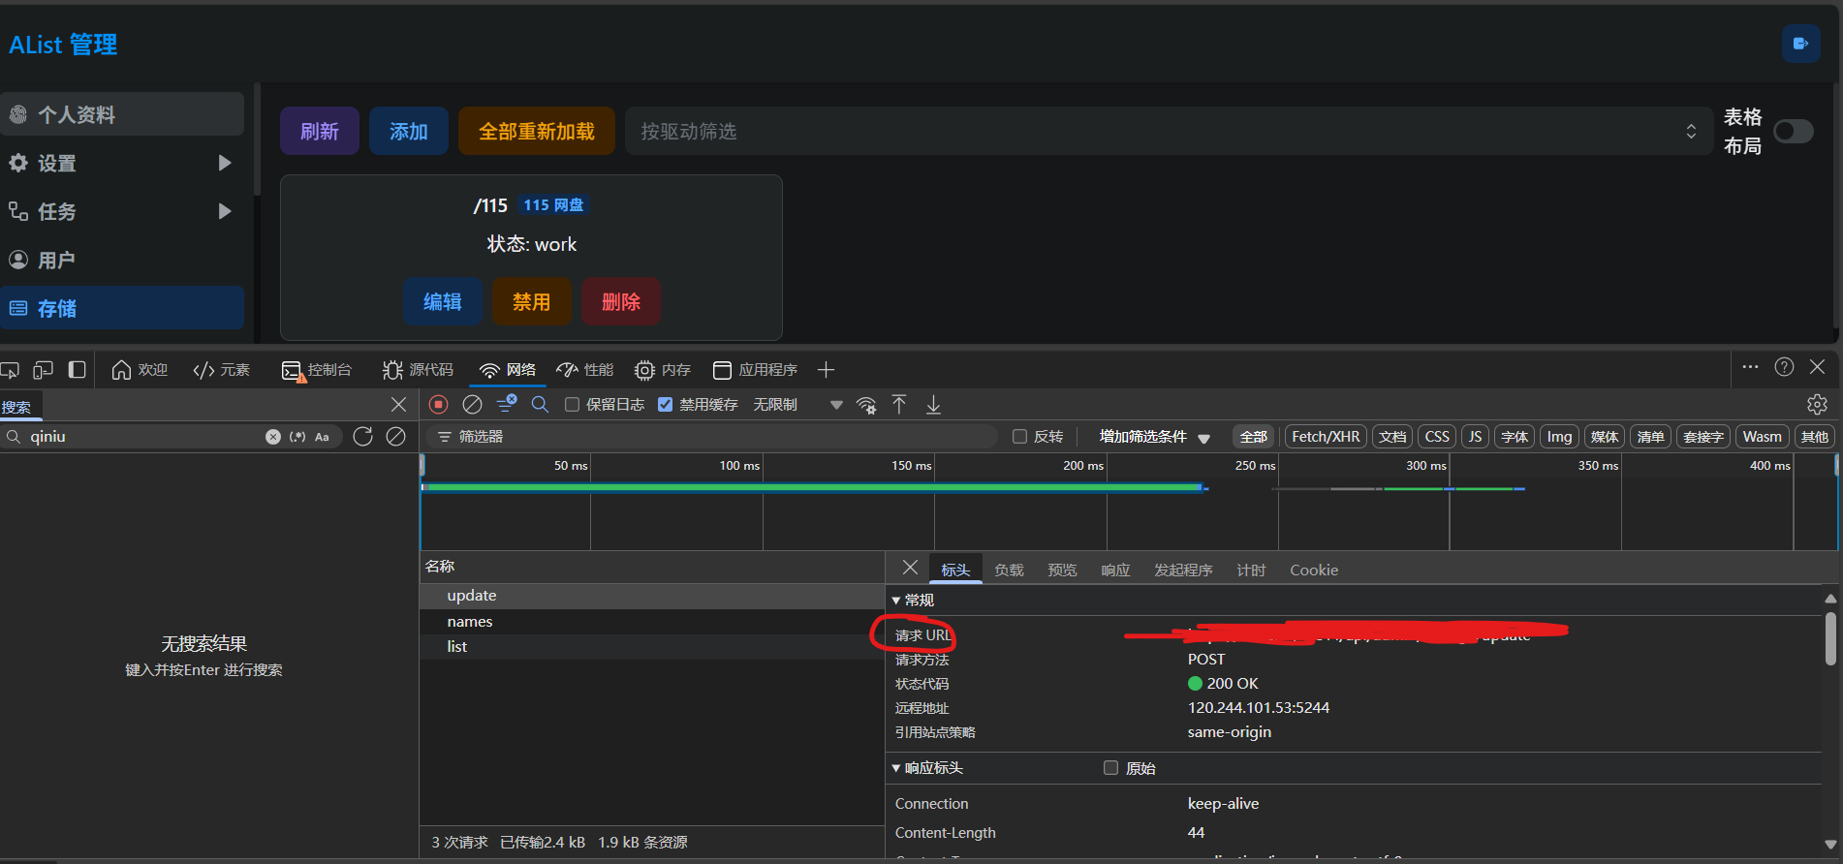
Task: Open the Memory tab
Action: click(x=663, y=370)
